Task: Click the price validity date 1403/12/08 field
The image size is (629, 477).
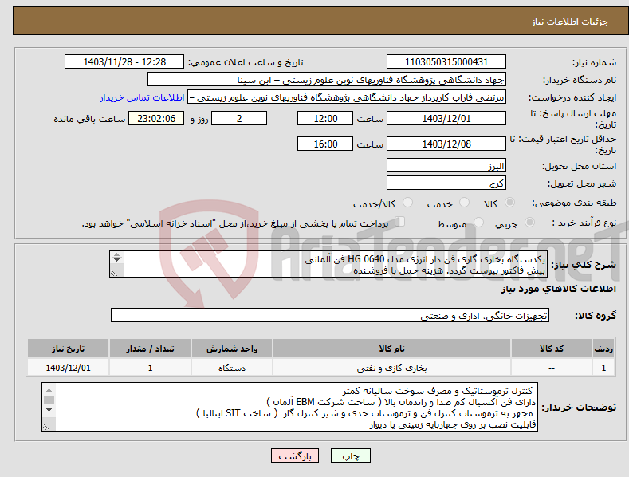Action: tap(446, 144)
